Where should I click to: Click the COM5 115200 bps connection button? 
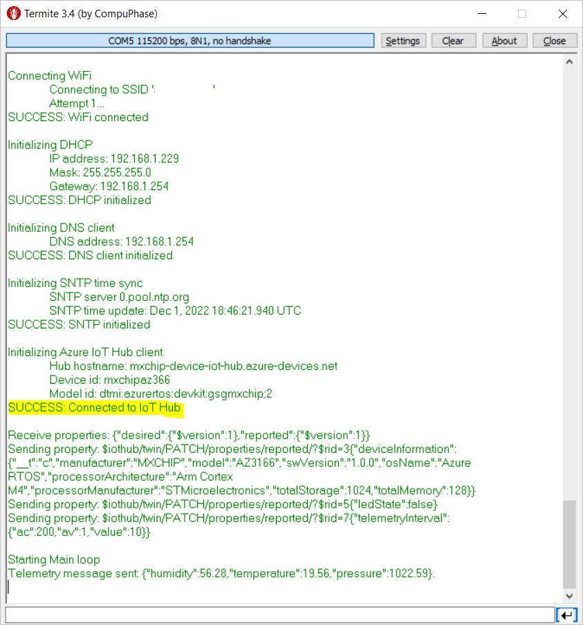pyautogui.click(x=190, y=41)
